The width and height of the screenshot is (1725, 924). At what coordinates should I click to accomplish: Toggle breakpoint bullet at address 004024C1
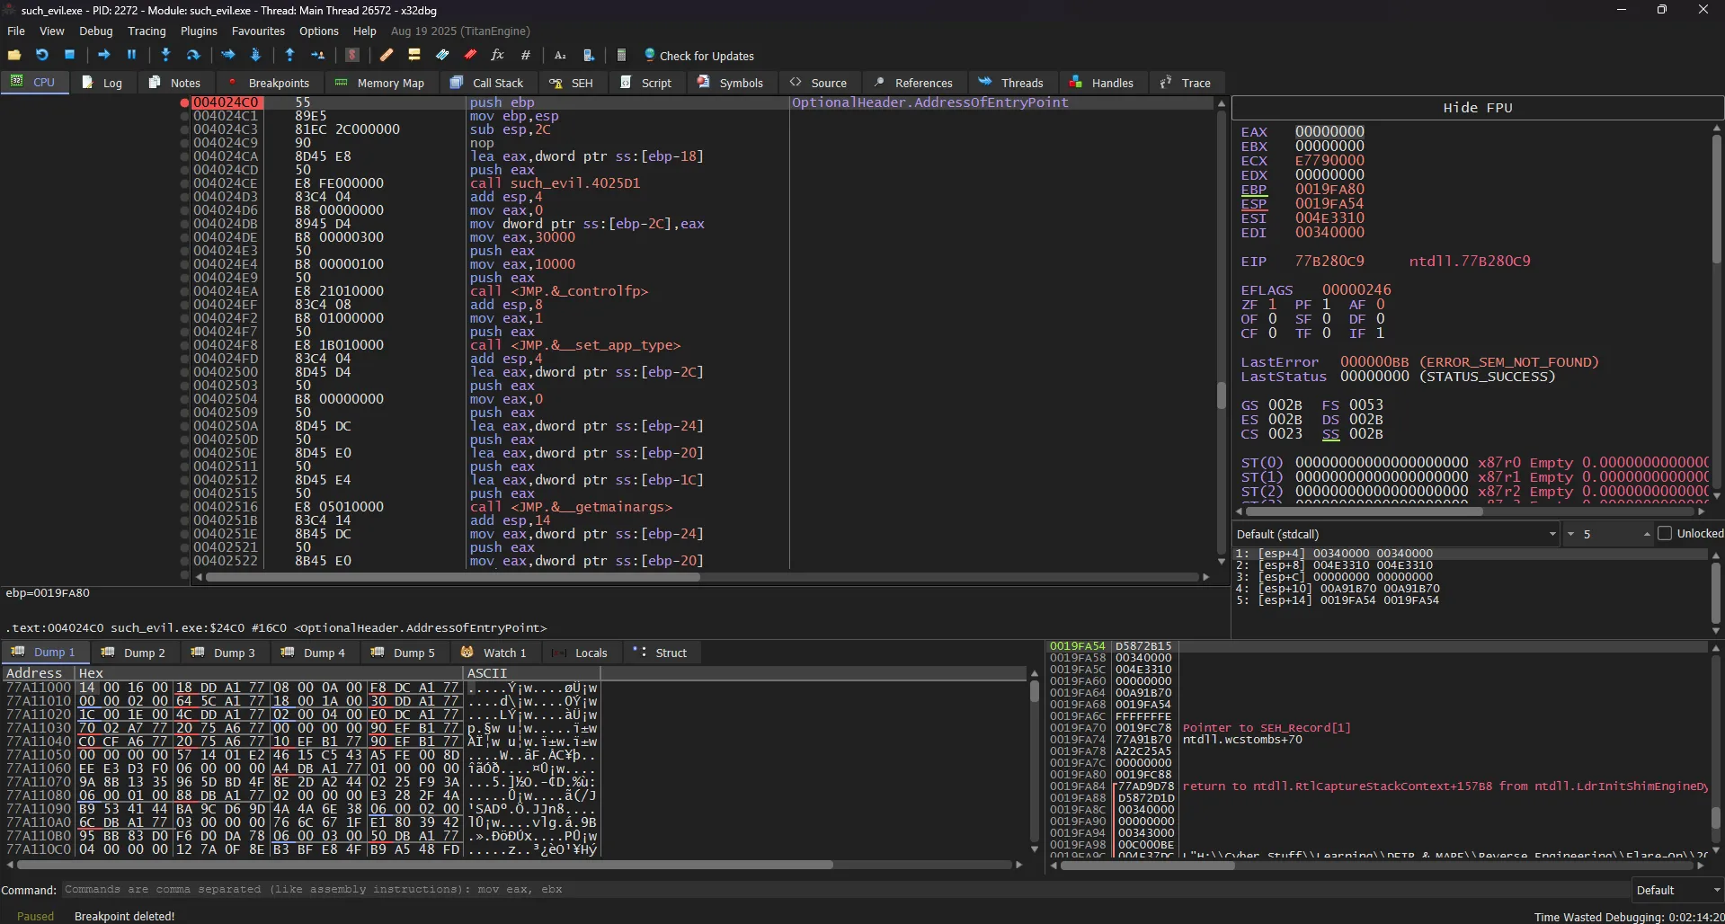tap(184, 116)
